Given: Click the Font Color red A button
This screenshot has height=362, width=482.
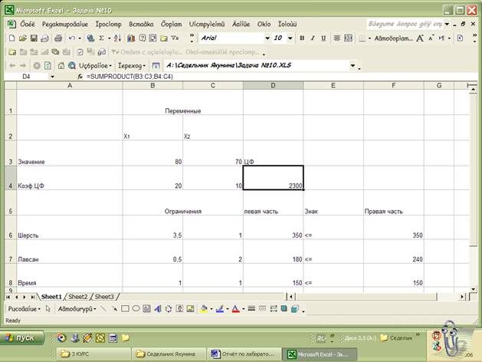Looking at the screenshot, I should click(x=235, y=309).
